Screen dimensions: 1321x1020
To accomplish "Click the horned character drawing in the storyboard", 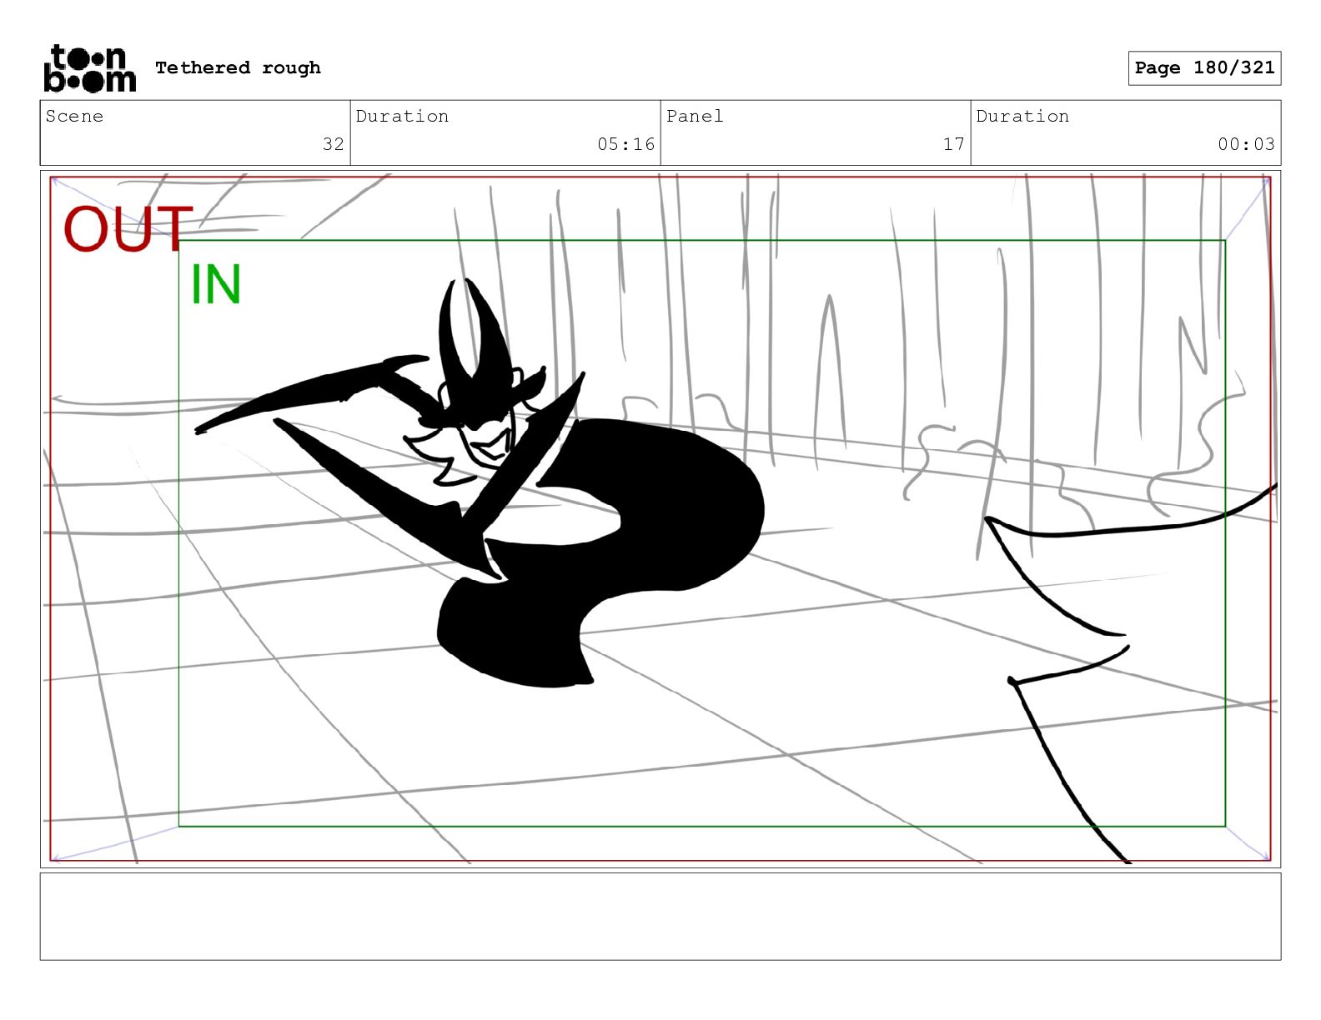I will [x=480, y=483].
